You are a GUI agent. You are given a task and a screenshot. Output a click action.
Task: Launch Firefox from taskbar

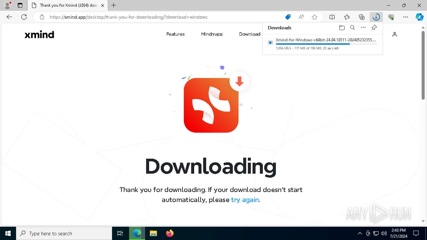tap(169, 233)
